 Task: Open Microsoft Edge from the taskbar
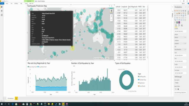[x=12, y=104]
